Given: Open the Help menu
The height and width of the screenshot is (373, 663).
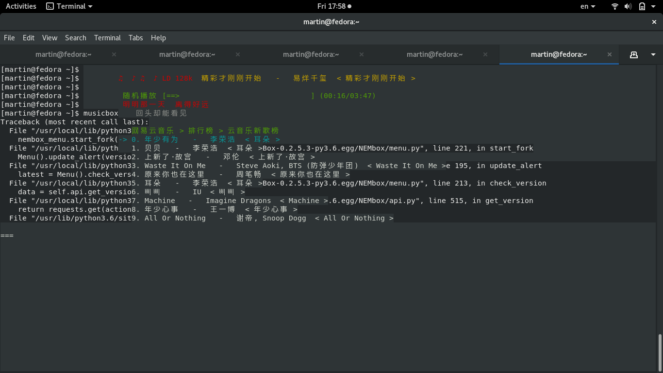Looking at the screenshot, I should (x=158, y=37).
